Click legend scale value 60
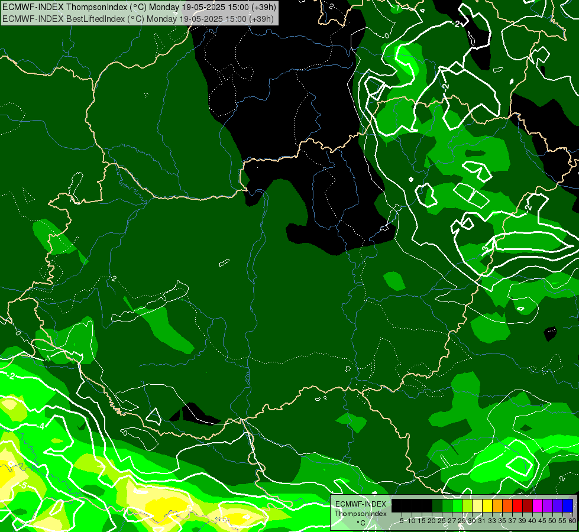579x532 pixels. pyautogui.click(x=572, y=521)
